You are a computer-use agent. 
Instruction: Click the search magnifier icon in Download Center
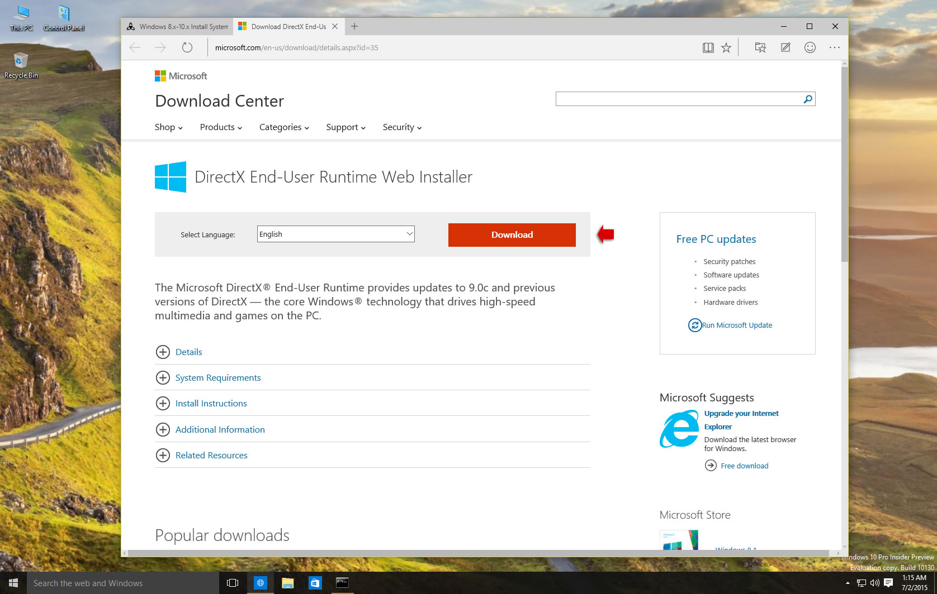coord(808,99)
